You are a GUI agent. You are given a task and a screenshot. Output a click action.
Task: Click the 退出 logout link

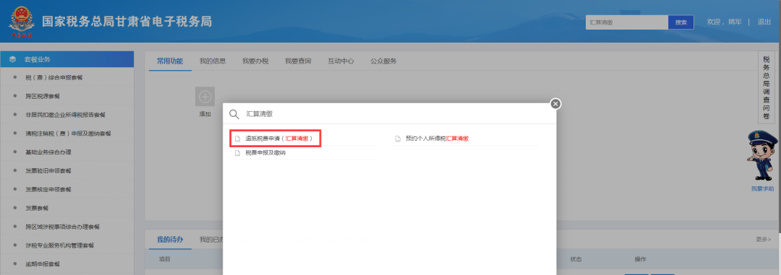764,22
